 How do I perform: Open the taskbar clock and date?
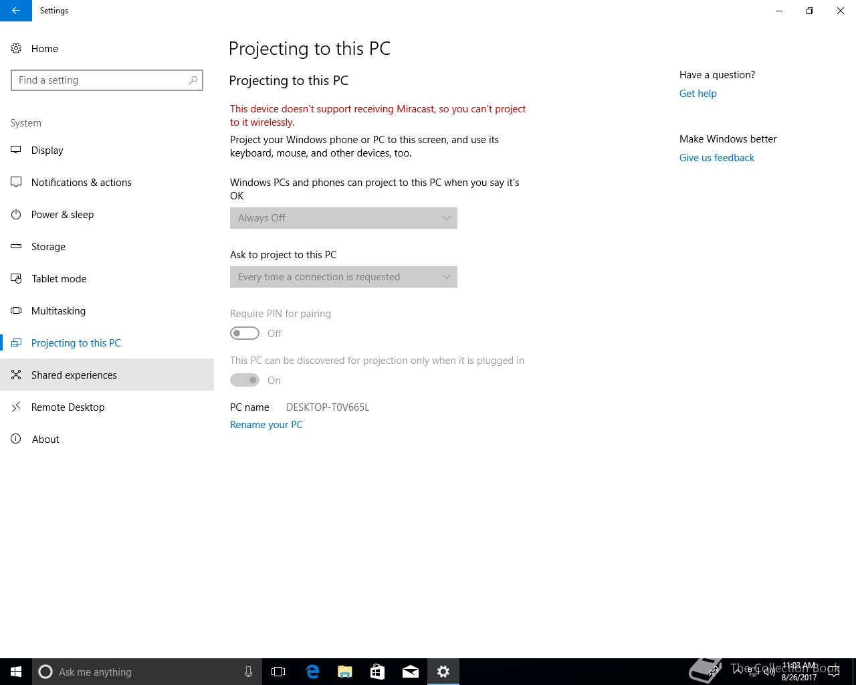coord(798,672)
